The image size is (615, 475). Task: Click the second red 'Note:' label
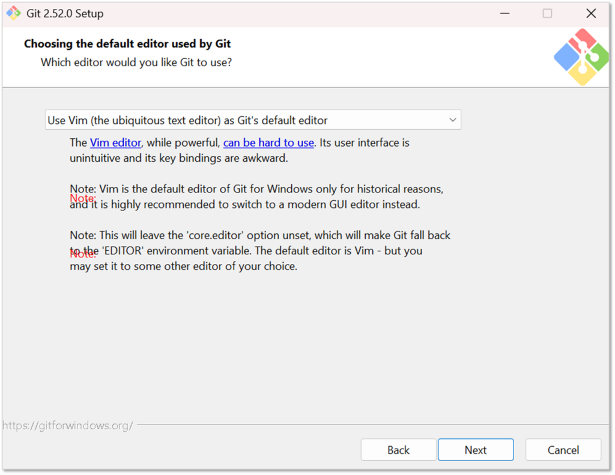point(82,254)
